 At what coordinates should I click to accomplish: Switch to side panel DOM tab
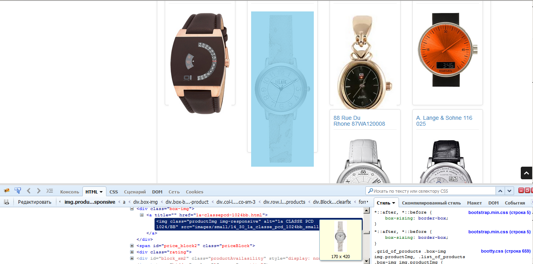click(x=493, y=203)
